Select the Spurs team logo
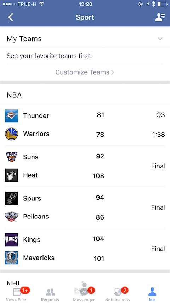170x303 pixels. pyautogui.click(x=12, y=198)
